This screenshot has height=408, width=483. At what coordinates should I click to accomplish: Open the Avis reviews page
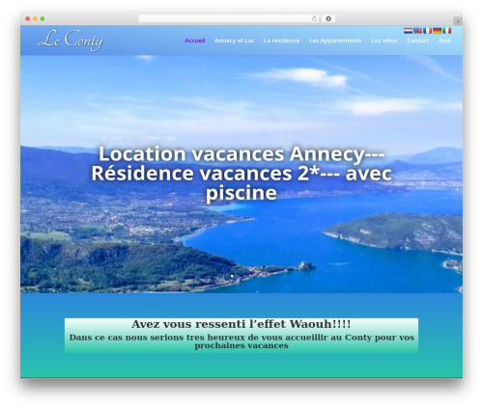[x=444, y=41]
